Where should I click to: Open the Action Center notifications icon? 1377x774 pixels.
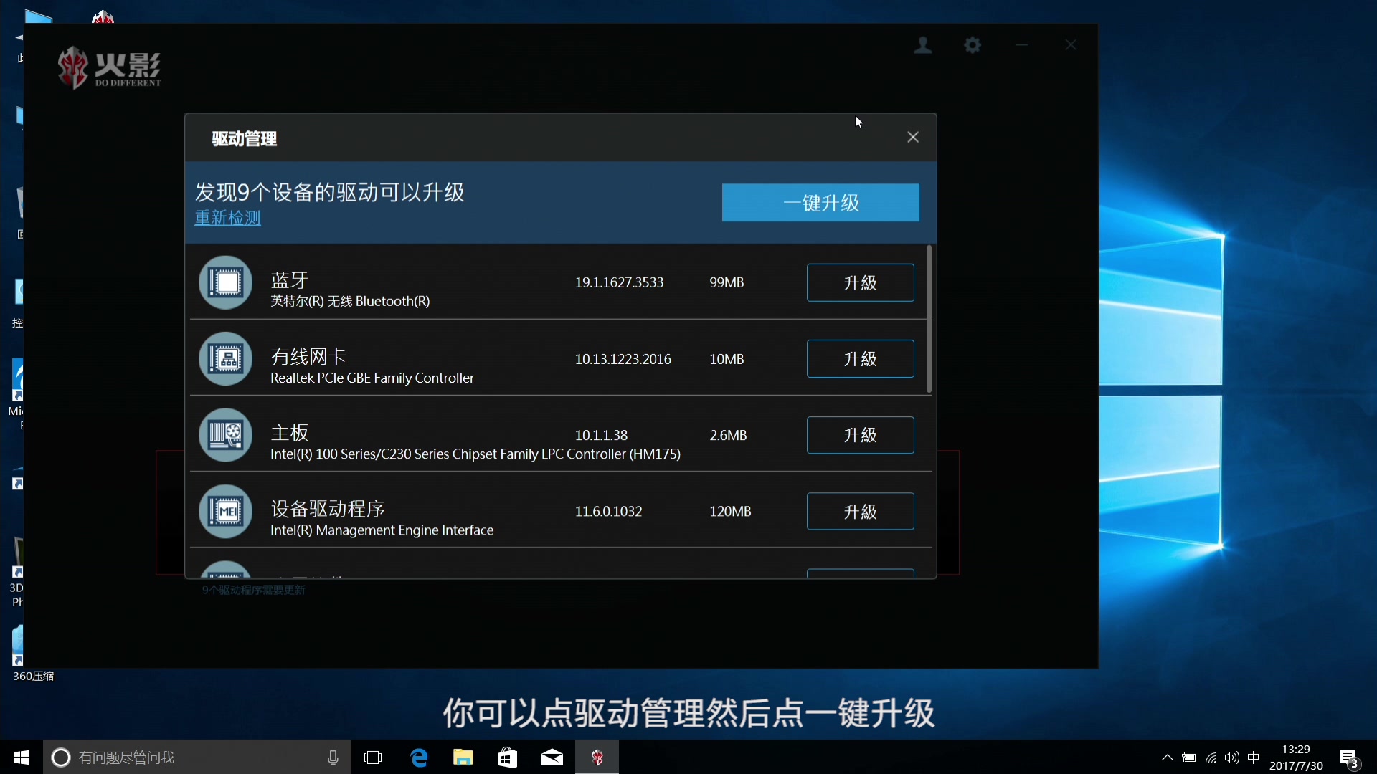coord(1348,758)
